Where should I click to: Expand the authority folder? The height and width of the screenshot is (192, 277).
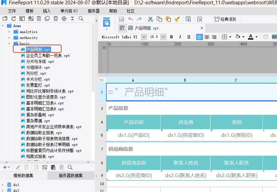coord(9,38)
